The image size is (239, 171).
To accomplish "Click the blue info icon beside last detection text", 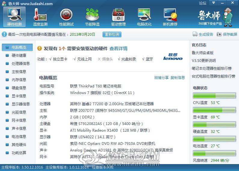I will 4,34.
